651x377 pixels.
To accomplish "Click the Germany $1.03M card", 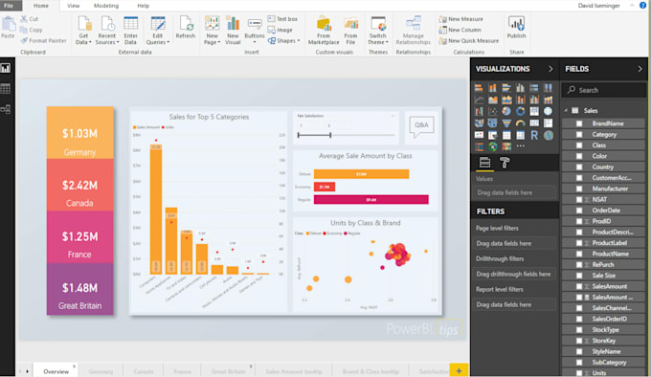I will point(80,133).
